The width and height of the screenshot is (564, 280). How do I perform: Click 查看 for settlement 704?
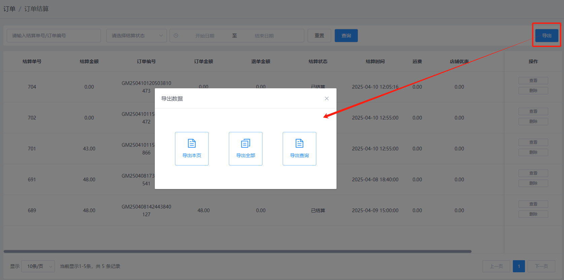(533, 81)
